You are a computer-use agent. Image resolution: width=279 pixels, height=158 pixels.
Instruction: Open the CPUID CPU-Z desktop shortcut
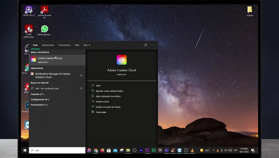coord(29,11)
